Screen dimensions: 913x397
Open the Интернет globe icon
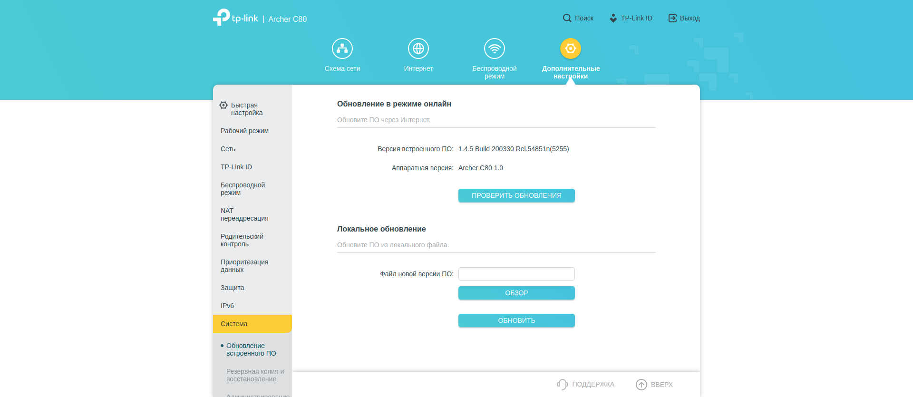coord(418,48)
